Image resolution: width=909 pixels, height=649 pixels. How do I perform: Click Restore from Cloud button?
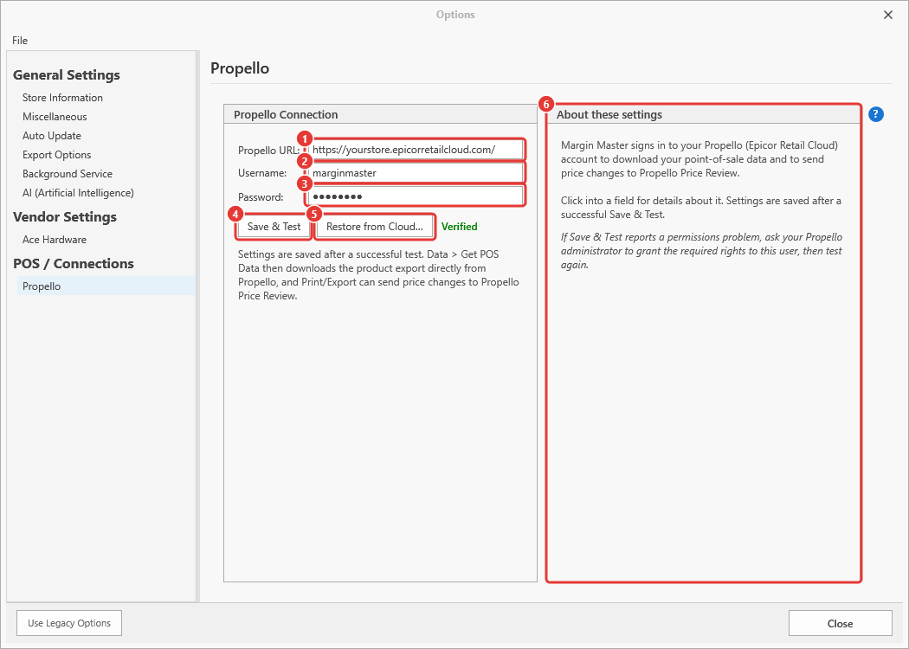click(375, 227)
